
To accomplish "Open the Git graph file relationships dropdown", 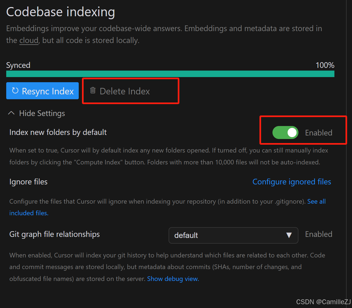I will [233, 235].
